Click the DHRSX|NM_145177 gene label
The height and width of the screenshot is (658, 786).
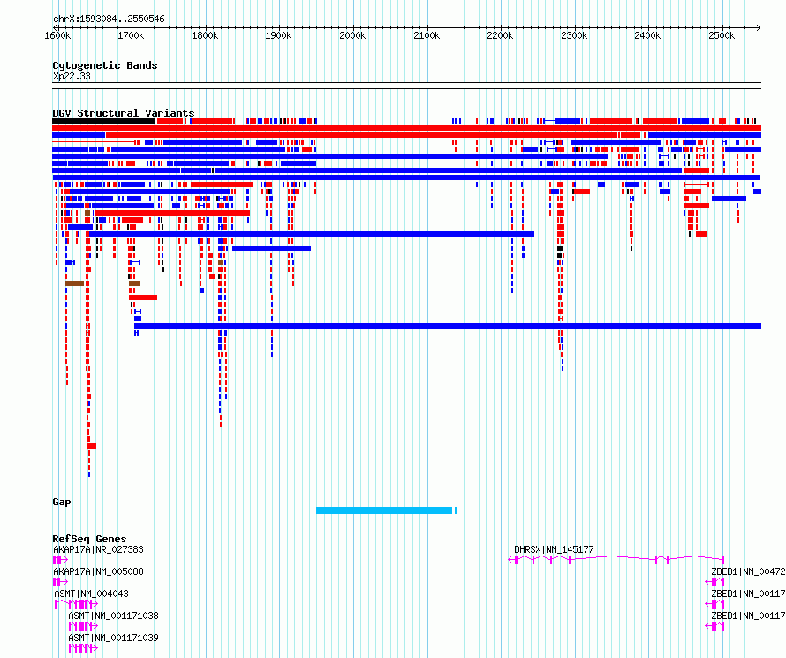click(x=554, y=549)
